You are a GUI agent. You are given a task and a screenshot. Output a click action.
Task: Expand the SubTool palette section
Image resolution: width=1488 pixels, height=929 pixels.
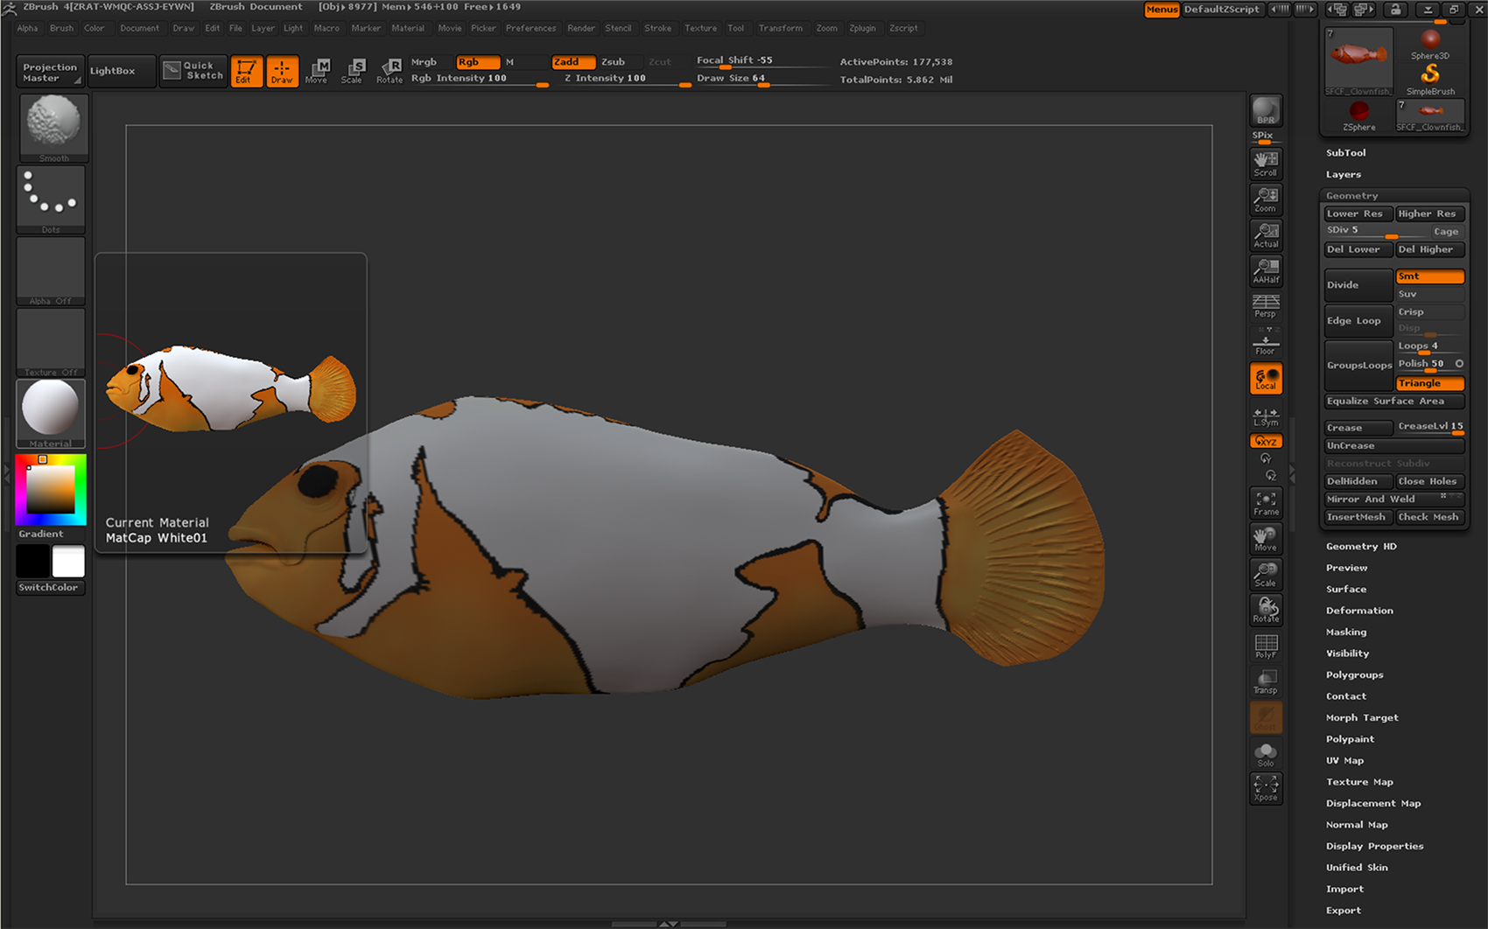coord(1345,153)
